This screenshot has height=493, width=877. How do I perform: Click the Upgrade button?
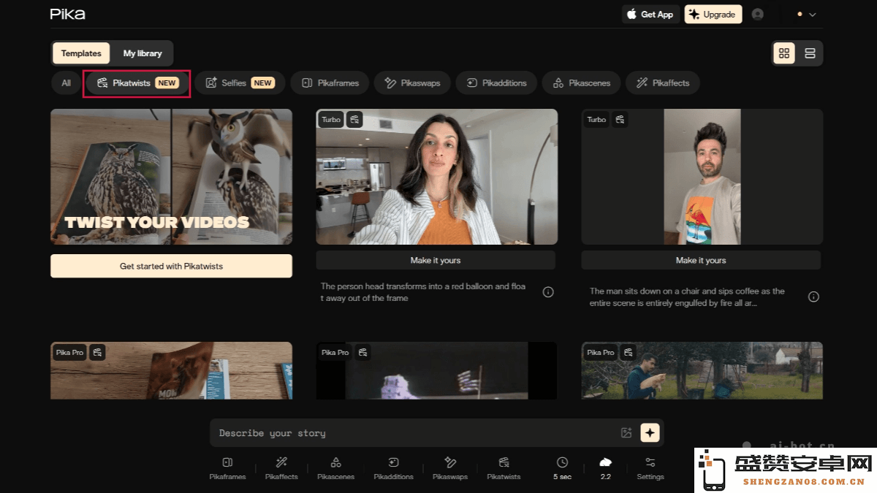click(713, 14)
